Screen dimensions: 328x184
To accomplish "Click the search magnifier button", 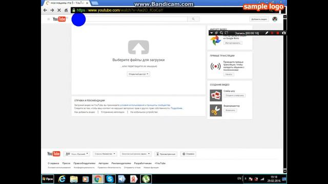I will 193,19.
